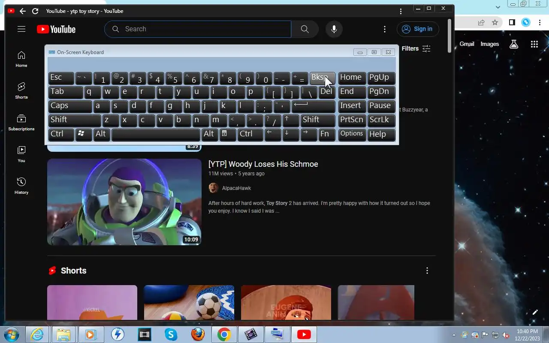Toggle the Caps key on the on-screen keyboard
Screen dimensions: 549x343
(70, 106)
